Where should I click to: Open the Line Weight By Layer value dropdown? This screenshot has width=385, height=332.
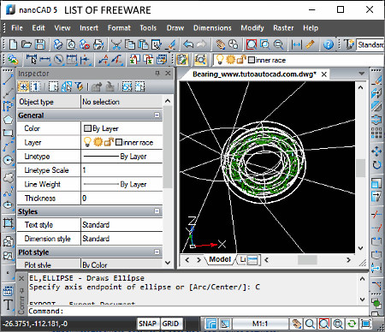coord(121,184)
